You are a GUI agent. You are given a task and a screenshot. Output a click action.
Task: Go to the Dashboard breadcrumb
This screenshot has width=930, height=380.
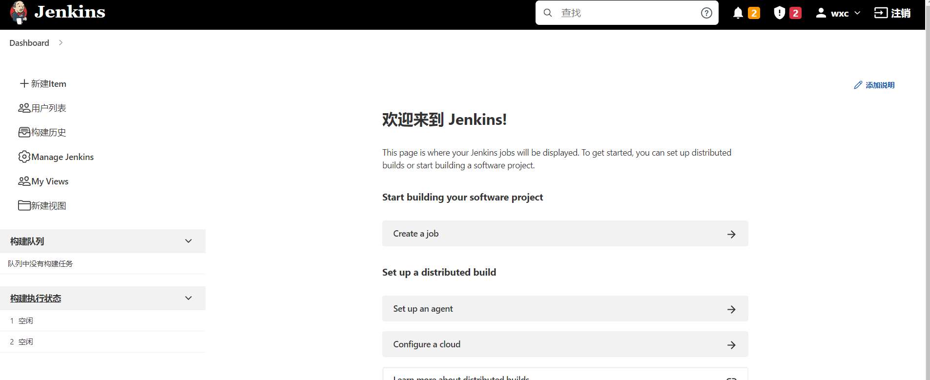click(29, 43)
